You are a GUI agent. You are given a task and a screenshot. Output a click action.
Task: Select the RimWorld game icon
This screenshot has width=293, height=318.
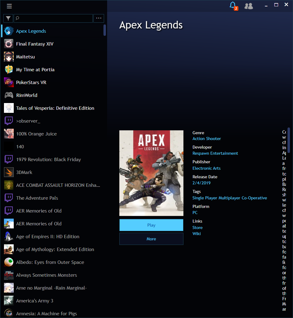coord(9,95)
